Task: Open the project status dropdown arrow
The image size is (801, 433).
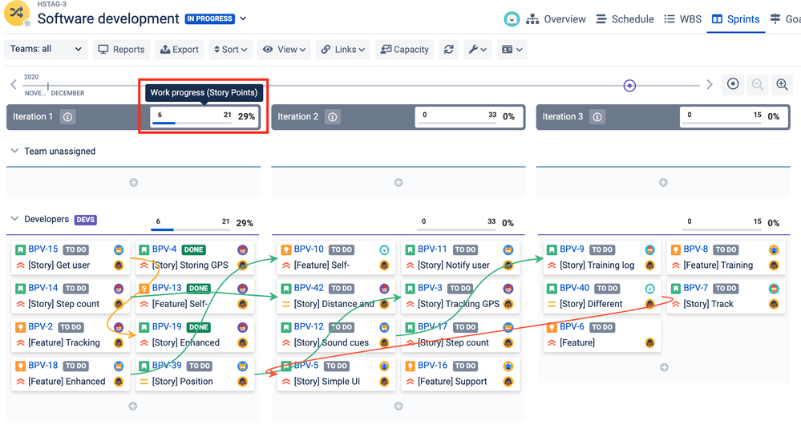Action: click(x=243, y=18)
